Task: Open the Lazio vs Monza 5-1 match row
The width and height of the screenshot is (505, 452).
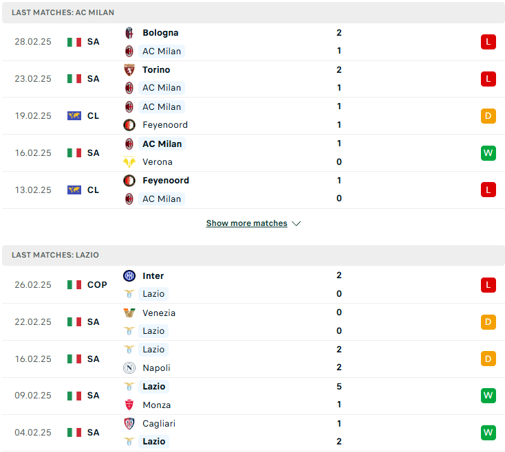Action: pos(253,396)
